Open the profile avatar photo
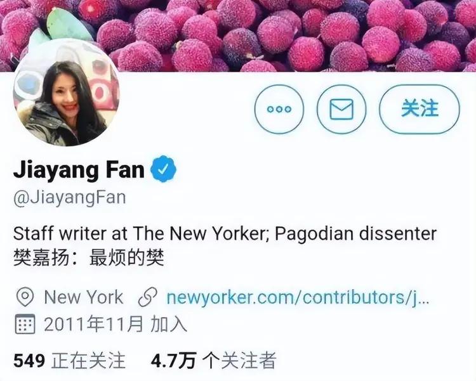Viewport: 476px width, 381px height. (66, 93)
